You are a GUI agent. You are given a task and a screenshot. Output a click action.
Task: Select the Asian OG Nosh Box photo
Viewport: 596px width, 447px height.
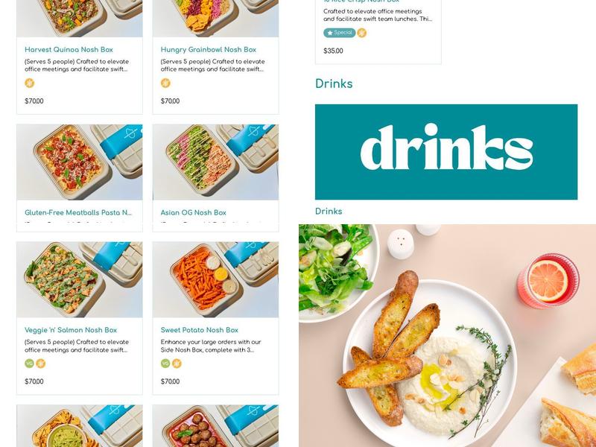pyautogui.click(x=215, y=162)
